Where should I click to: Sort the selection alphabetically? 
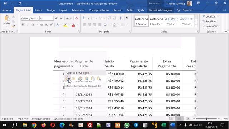click(x=121, y=18)
